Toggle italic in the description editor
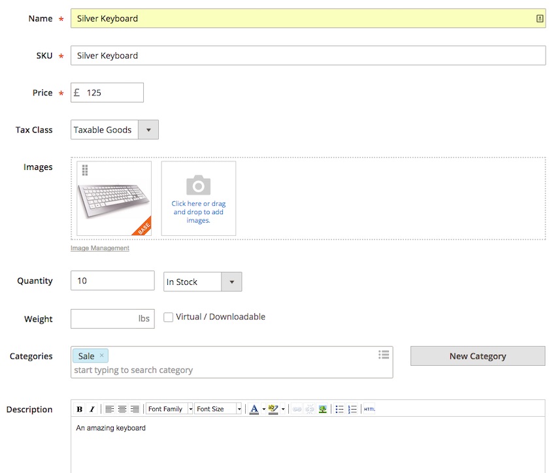The height and width of the screenshot is (473, 549). coord(92,409)
